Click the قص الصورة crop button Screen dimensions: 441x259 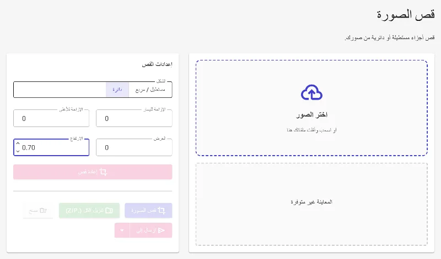(148, 211)
